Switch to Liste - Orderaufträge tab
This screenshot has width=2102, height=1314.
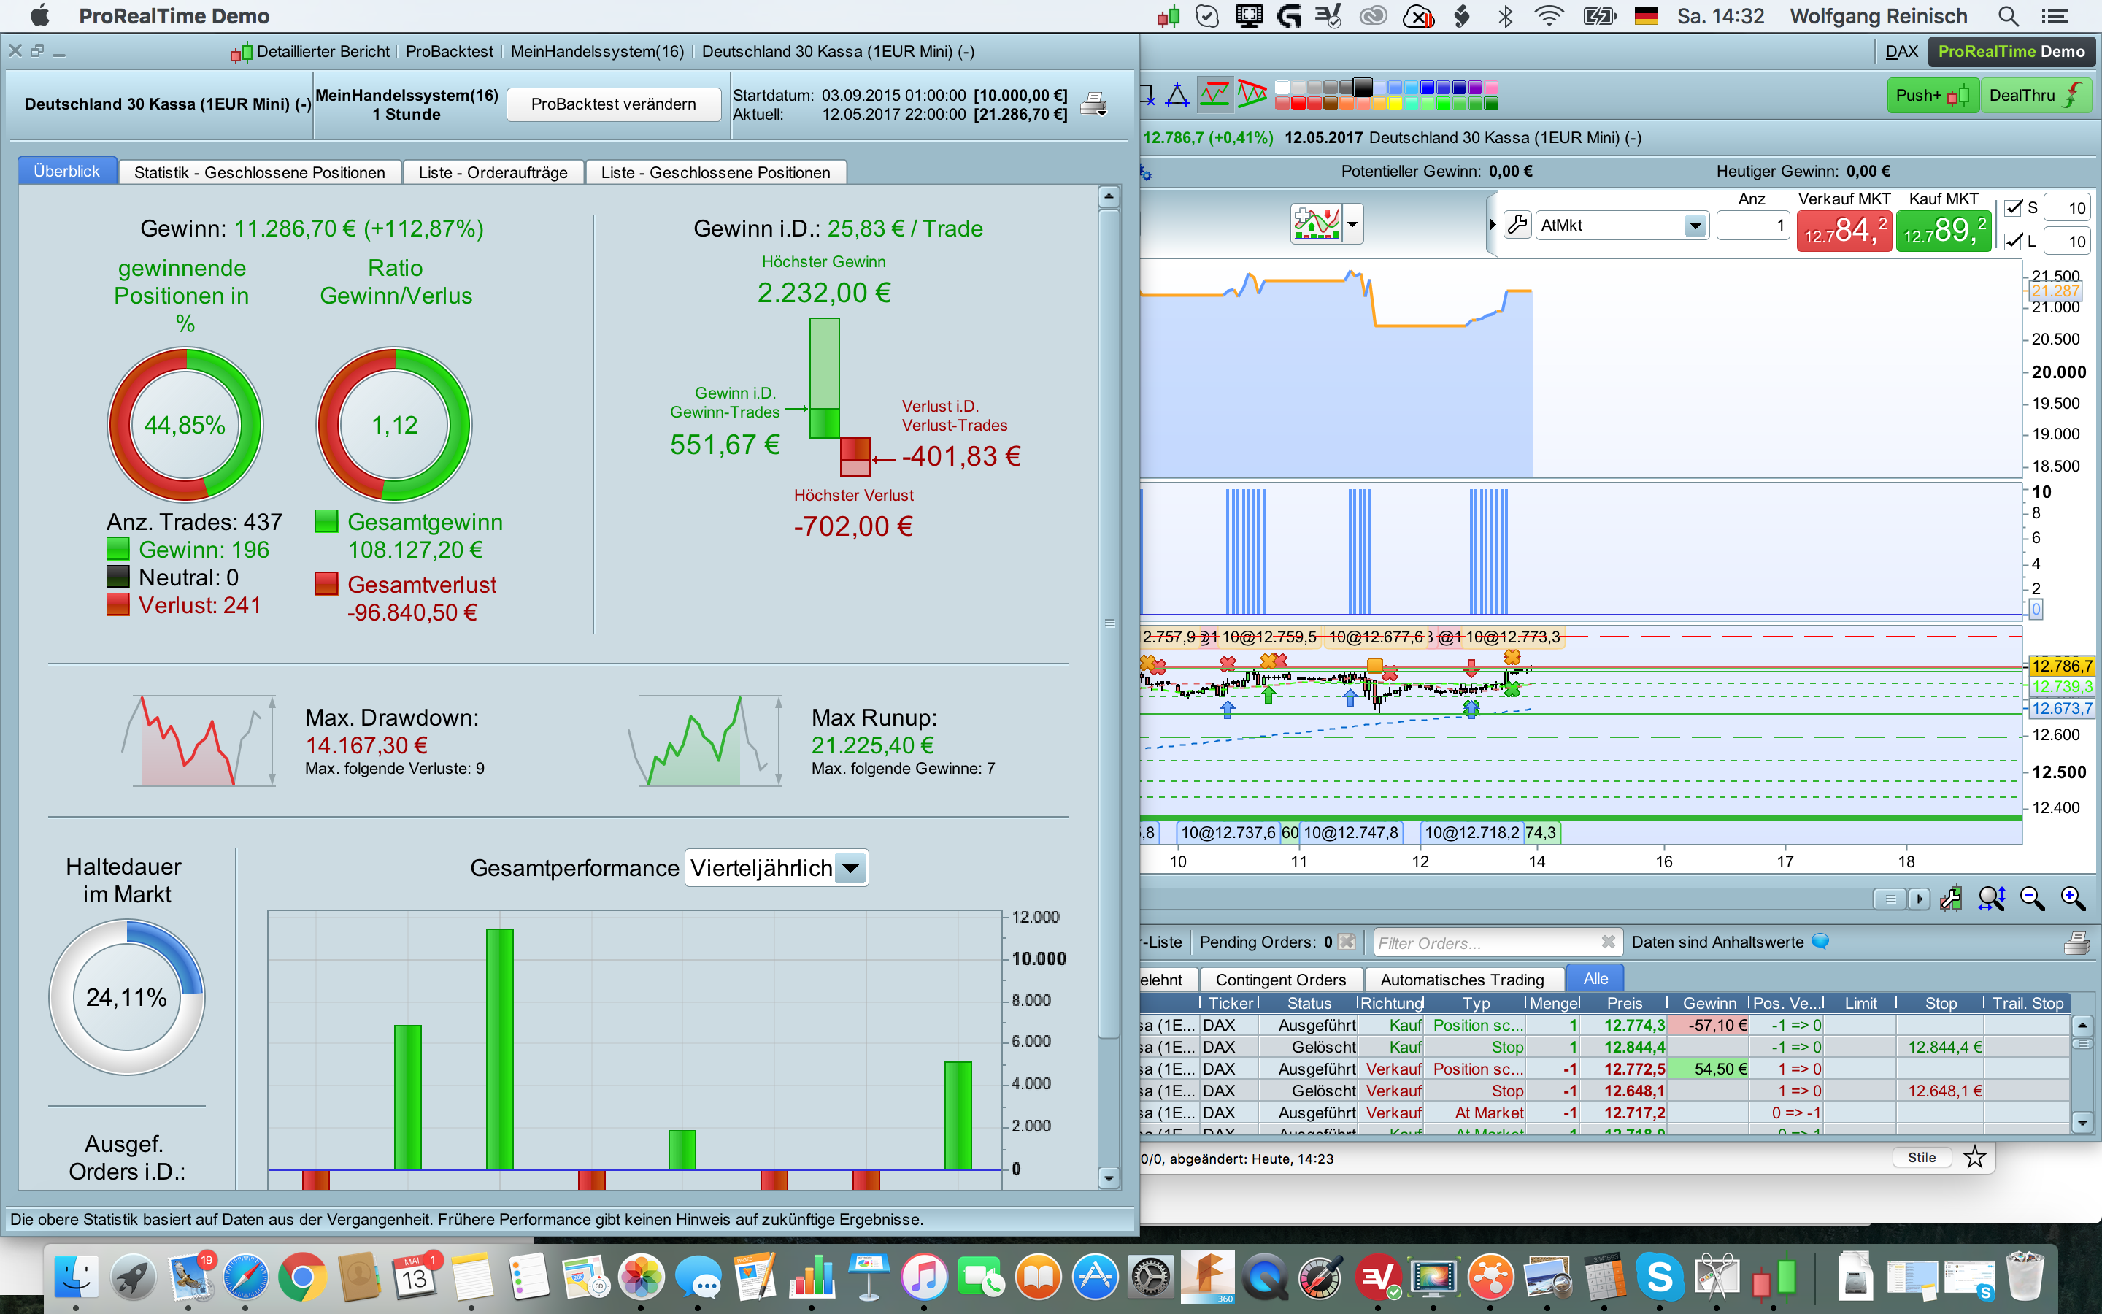tap(493, 172)
